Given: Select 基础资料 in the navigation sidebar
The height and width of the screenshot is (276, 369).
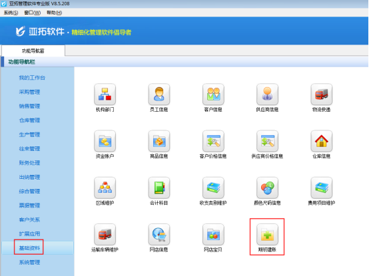Looking at the screenshot, I should 29,248.
